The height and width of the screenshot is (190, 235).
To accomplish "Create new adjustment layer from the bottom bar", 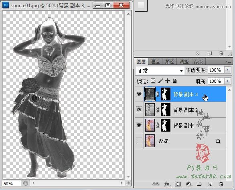I will coord(189,184).
